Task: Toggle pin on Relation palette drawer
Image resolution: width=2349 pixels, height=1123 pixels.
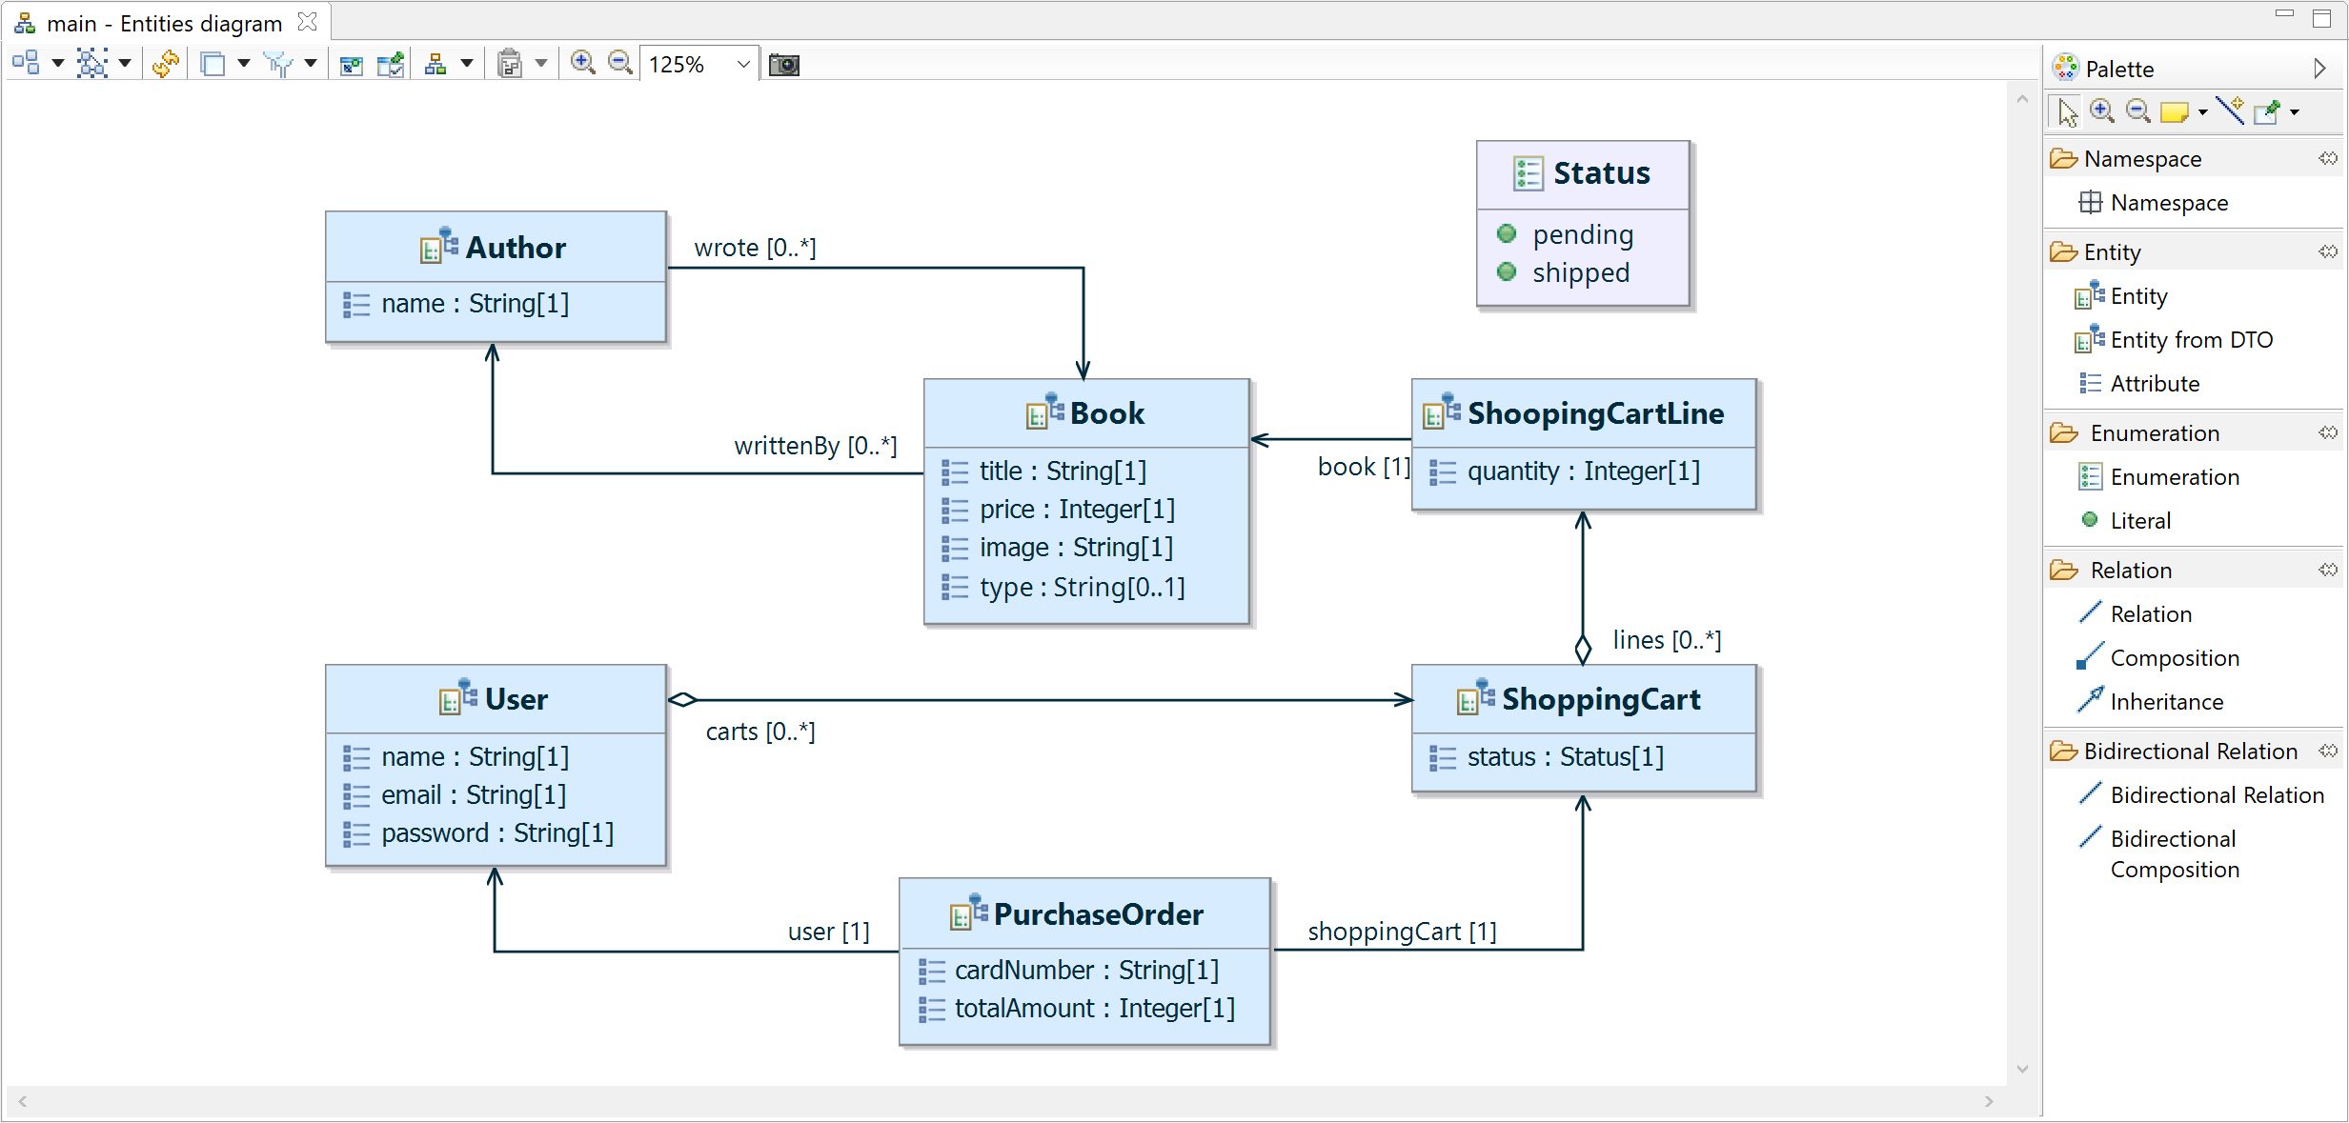Action: [2328, 570]
